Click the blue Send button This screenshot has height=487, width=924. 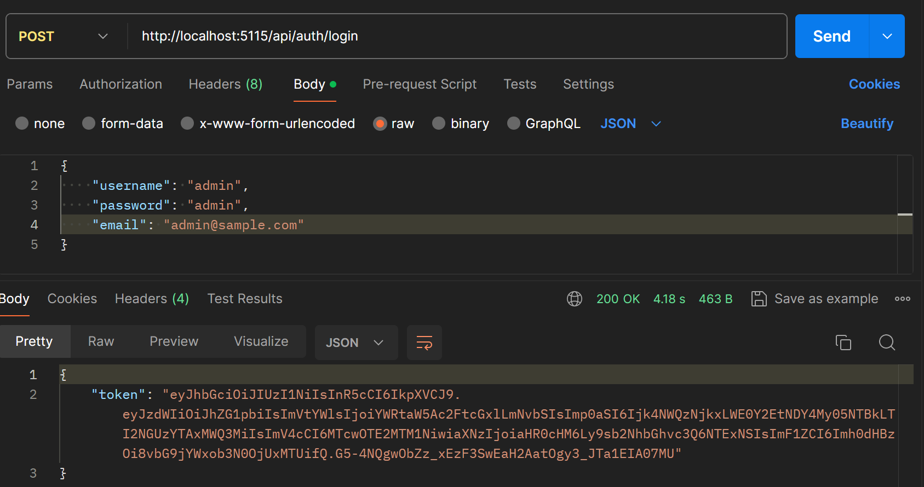pyautogui.click(x=831, y=36)
